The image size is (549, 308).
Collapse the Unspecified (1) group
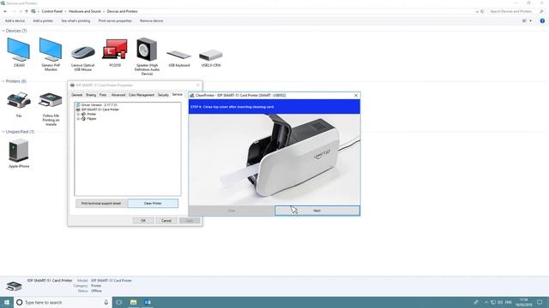[x=3, y=132]
